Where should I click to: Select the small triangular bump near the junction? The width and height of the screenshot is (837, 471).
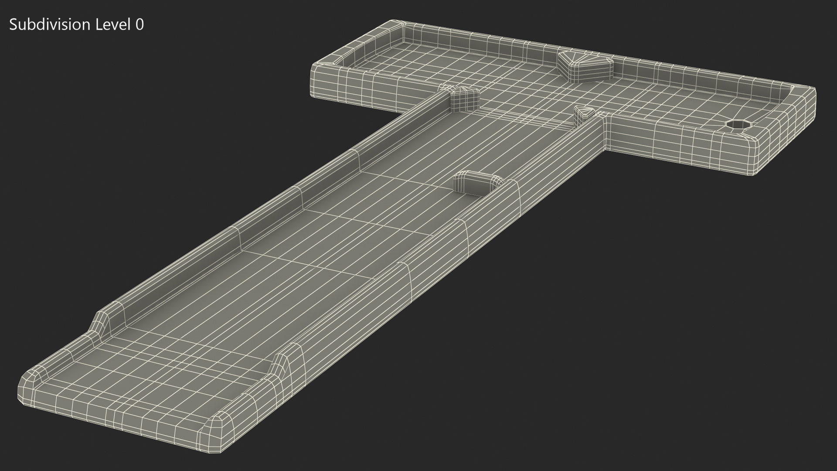click(584, 114)
